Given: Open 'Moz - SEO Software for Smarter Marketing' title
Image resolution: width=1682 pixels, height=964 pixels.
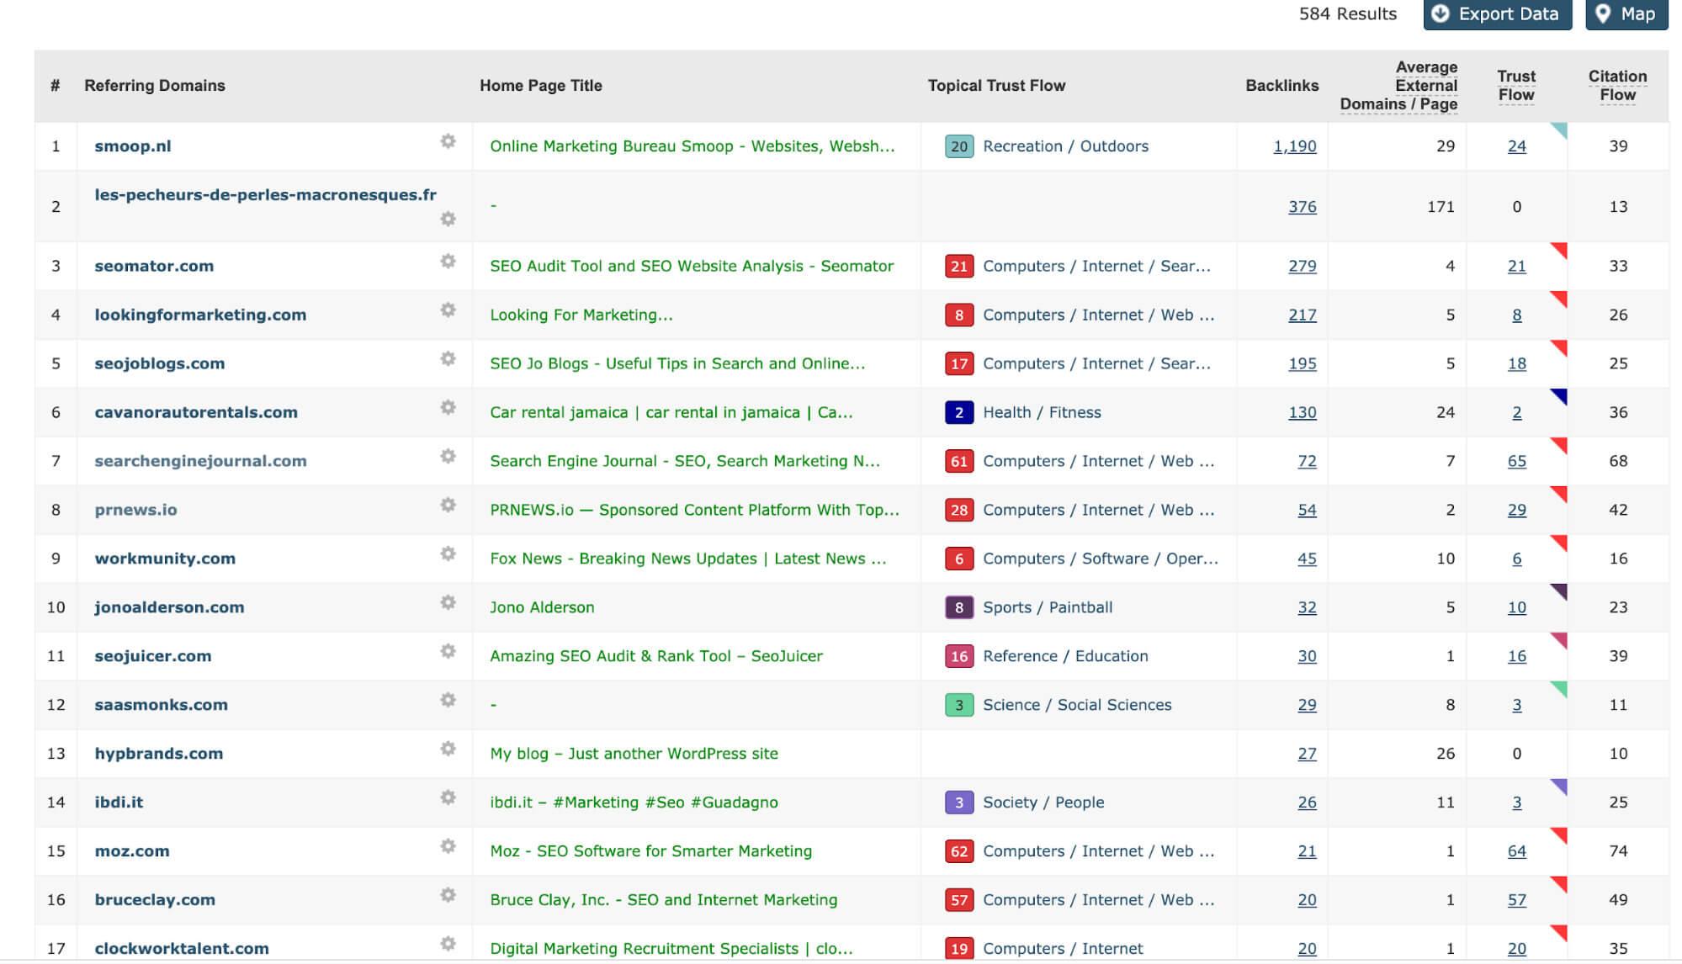Looking at the screenshot, I should point(651,851).
